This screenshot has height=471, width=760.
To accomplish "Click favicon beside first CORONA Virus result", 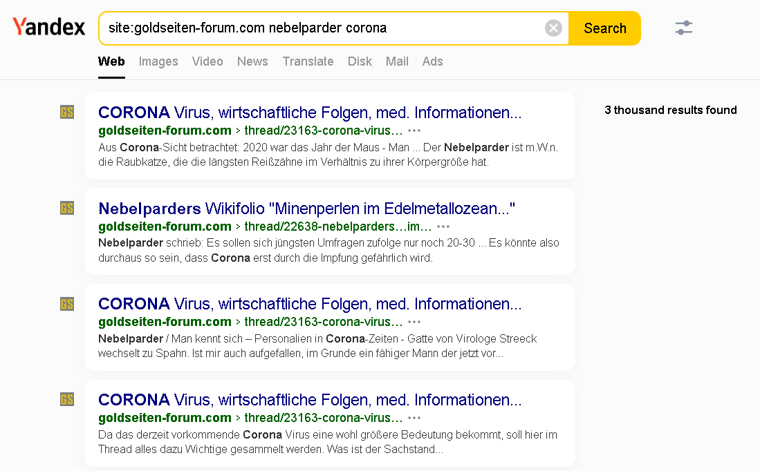I will (x=67, y=112).
